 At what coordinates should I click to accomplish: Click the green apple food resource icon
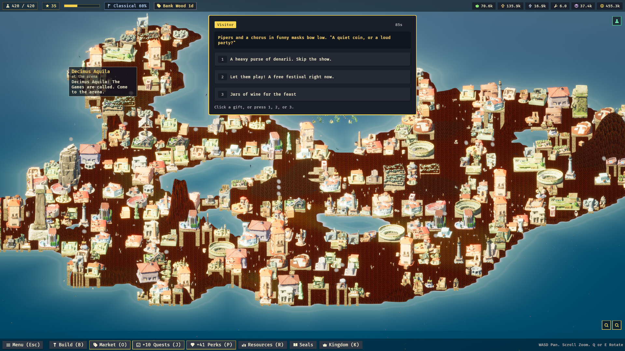[x=477, y=6]
